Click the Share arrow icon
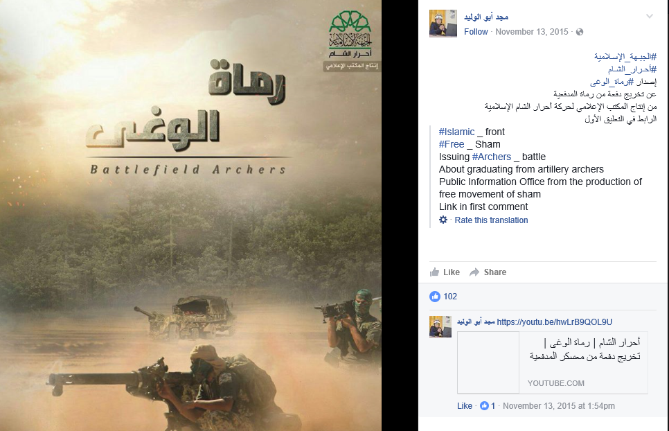Image resolution: width=669 pixels, height=431 pixels. 474,272
